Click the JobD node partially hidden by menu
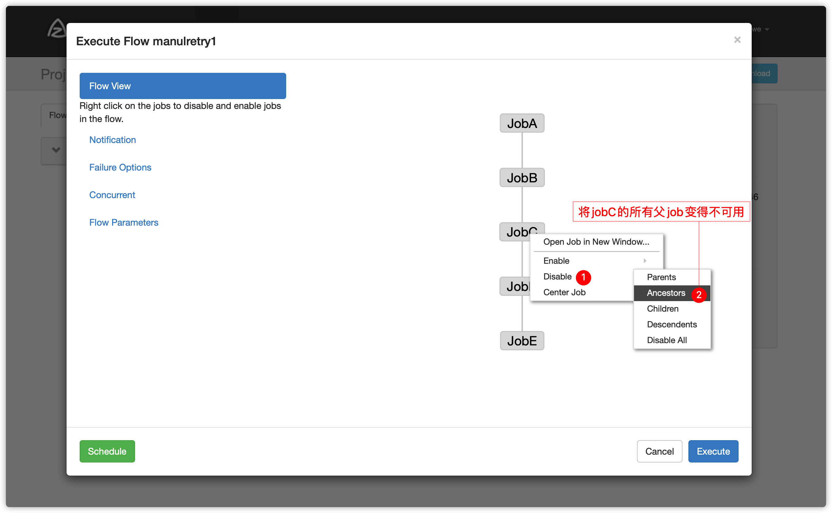This screenshot has height=513, width=832. click(x=515, y=286)
